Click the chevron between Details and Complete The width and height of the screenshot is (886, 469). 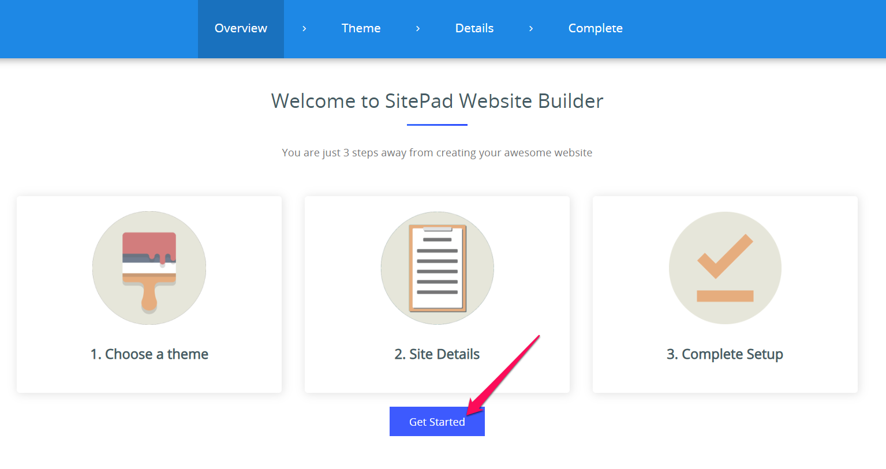[530, 28]
